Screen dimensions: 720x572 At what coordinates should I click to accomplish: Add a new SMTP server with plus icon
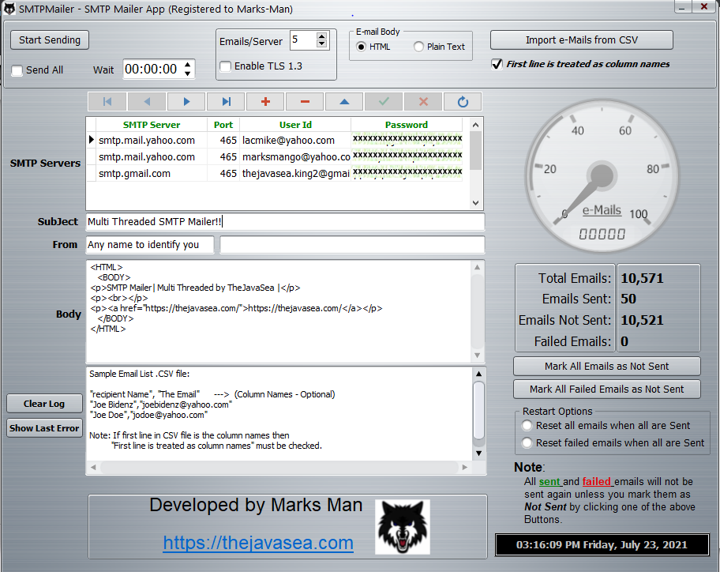265,102
